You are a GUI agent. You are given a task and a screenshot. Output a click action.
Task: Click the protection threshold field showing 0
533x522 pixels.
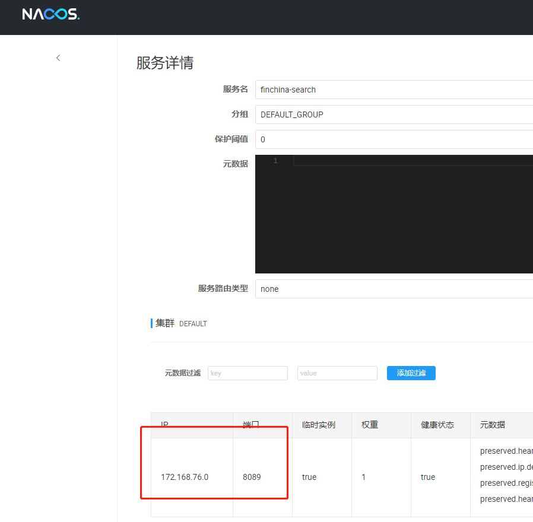tap(394, 139)
